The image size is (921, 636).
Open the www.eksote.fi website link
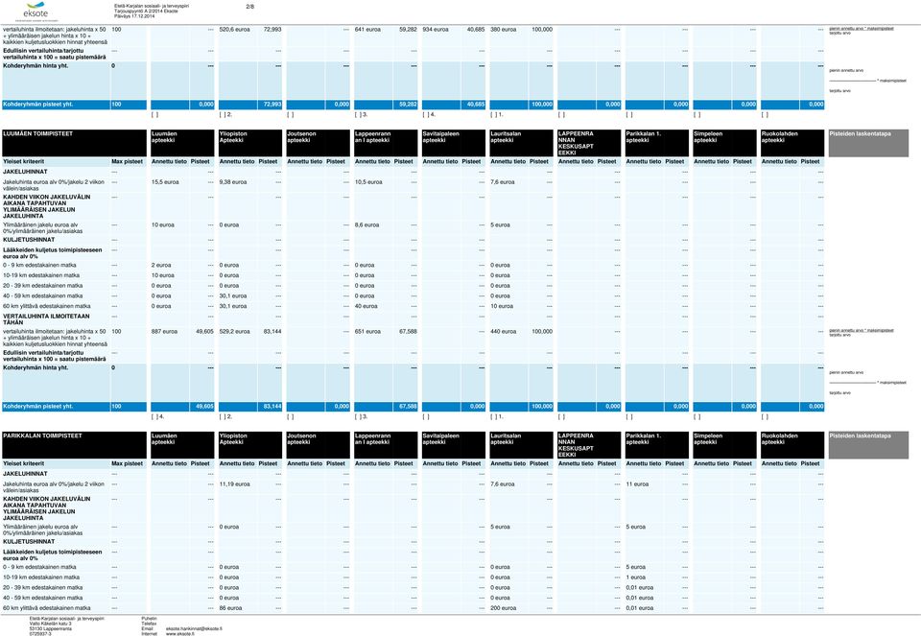click(x=179, y=634)
